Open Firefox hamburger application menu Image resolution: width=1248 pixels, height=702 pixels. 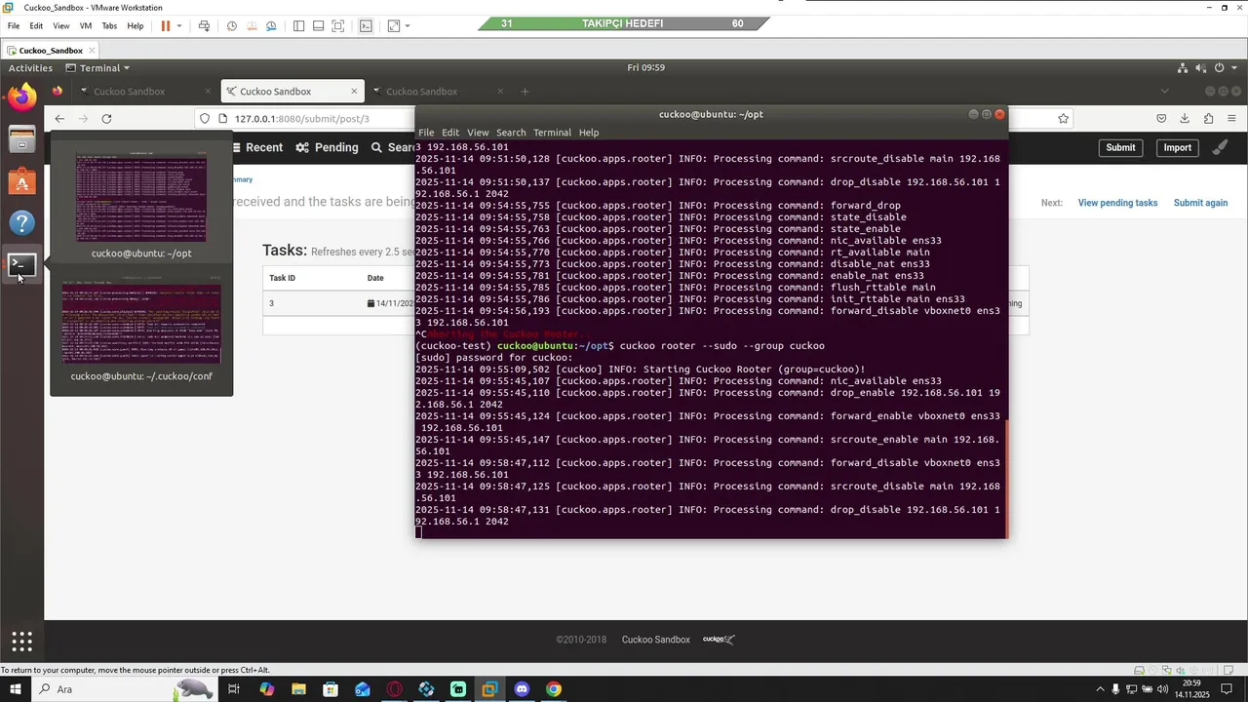pos(1231,119)
